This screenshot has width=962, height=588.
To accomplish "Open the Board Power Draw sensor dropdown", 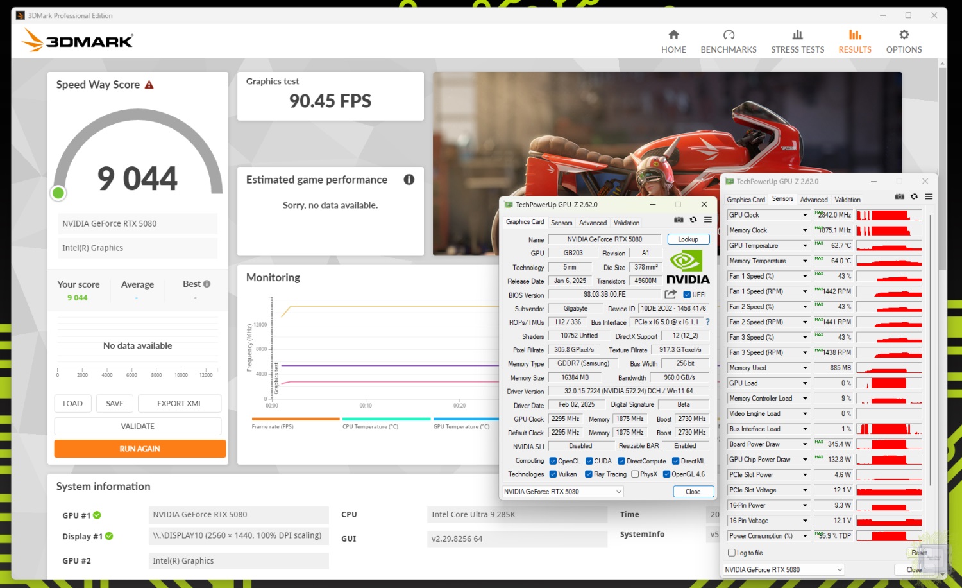I will coord(805,444).
